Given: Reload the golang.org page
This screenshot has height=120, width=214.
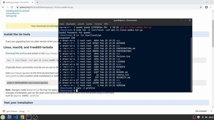Looking at the screenshot, I should (12, 7).
